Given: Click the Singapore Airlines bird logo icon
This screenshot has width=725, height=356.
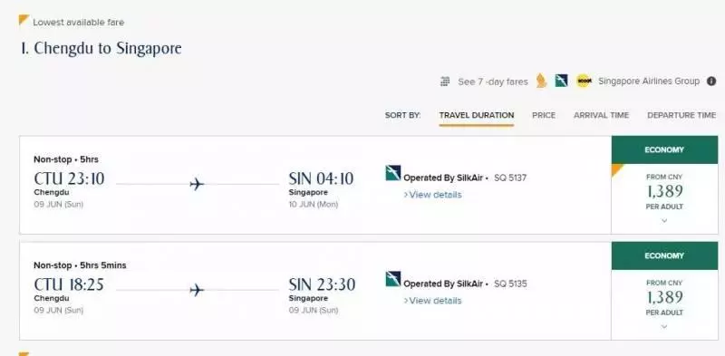Looking at the screenshot, I should [x=541, y=81].
